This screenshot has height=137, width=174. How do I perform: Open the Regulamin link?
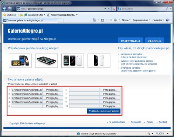tap(136, 122)
